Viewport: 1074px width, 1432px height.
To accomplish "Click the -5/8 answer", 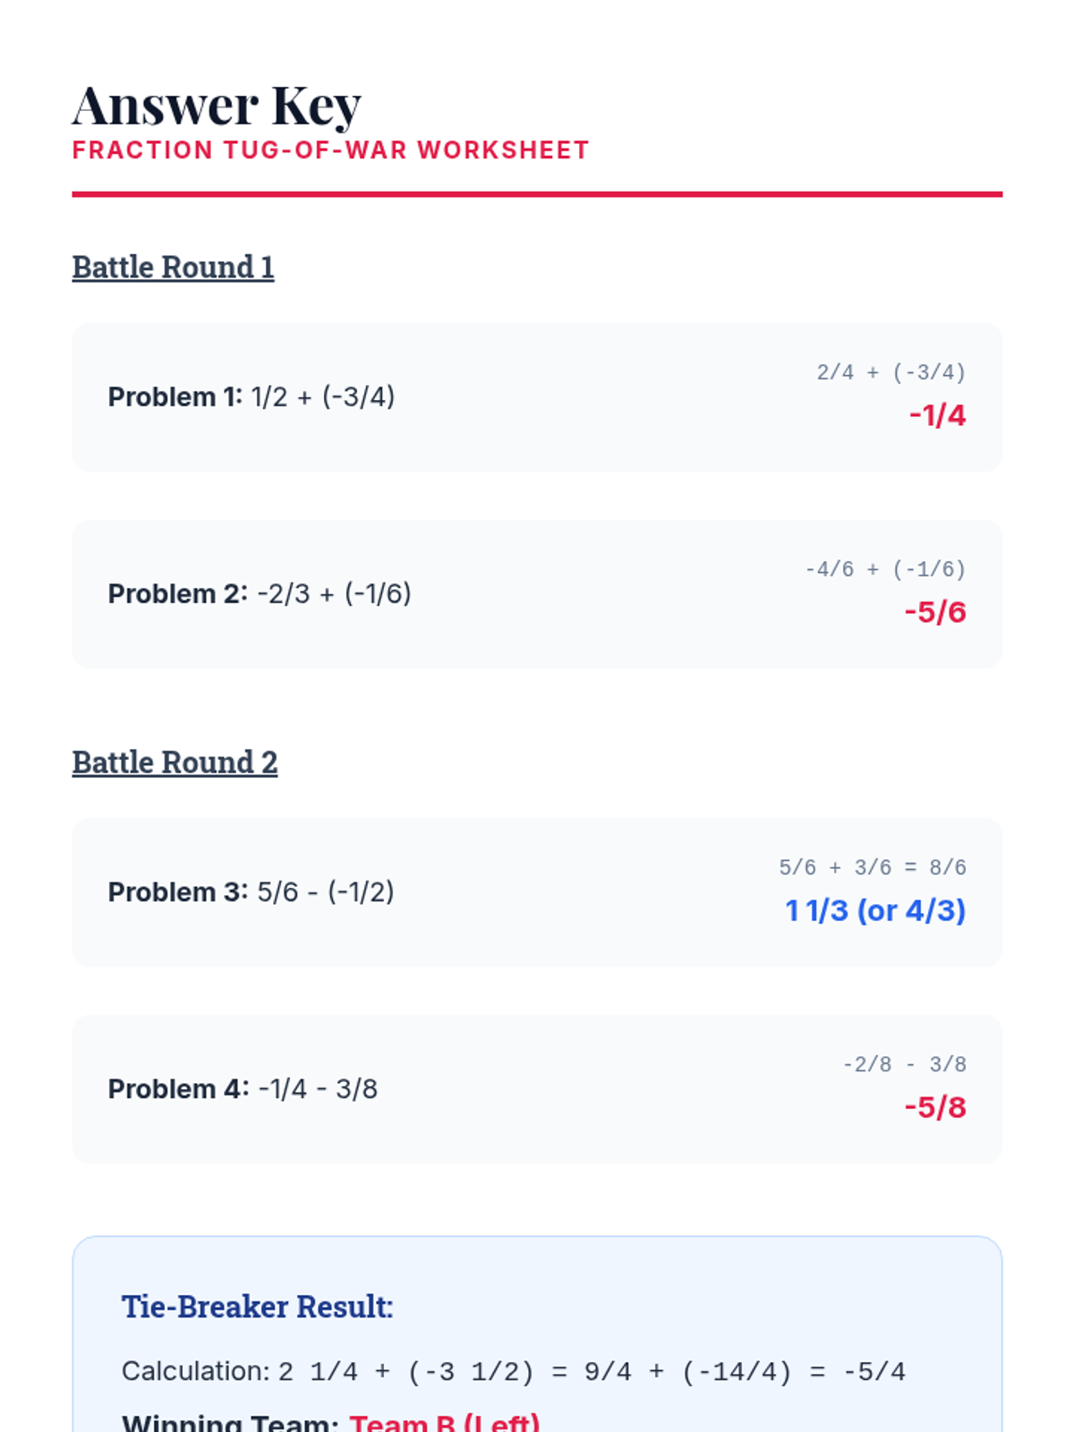I will 935,1107.
